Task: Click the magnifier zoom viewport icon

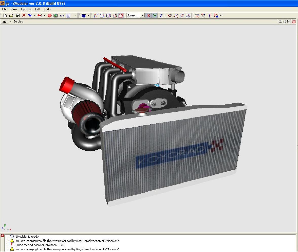Action: coord(280,22)
